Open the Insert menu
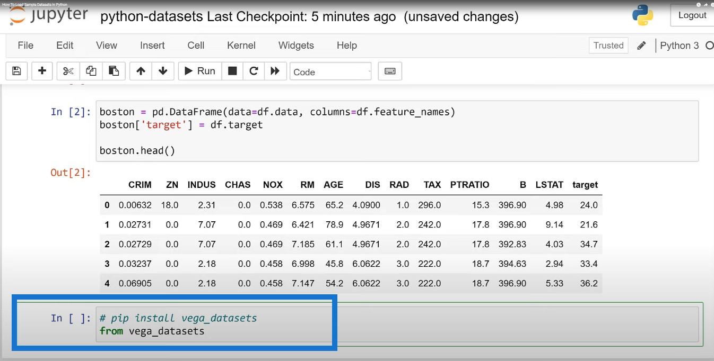Viewport: 714px width, 361px height. [x=152, y=46]
